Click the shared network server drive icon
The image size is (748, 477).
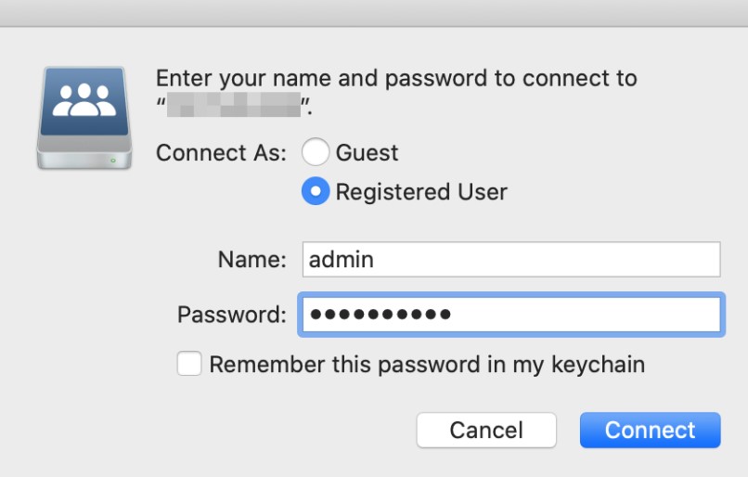point(82,118)
